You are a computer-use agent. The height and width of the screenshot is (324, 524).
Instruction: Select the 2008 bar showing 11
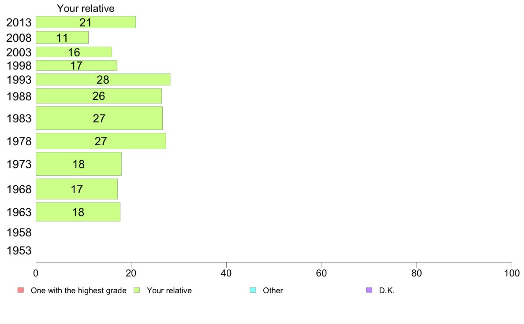pos(62,37)
